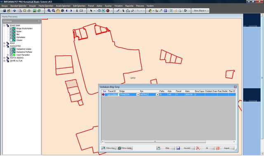Click the open folder toolbar icon
This screenshot has height=156, width=264.
coord(9,11)
